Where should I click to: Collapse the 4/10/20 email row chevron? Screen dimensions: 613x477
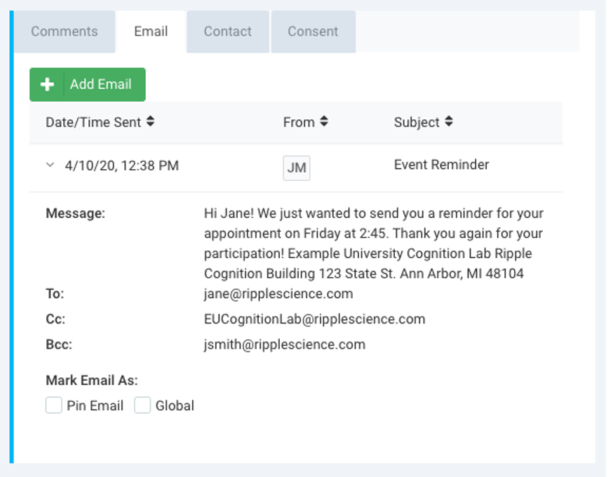[x=50, y=166]
